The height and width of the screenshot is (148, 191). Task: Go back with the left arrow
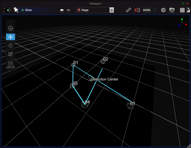pos(62,10)
